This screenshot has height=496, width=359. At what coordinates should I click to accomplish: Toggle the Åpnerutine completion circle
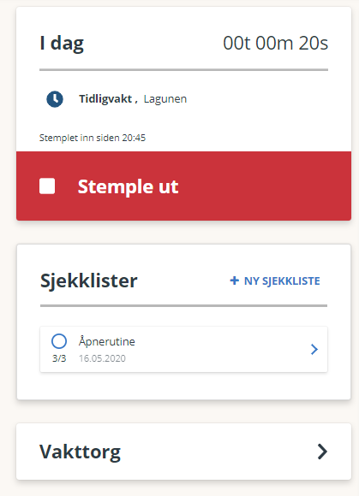click(x=59, y=341)
